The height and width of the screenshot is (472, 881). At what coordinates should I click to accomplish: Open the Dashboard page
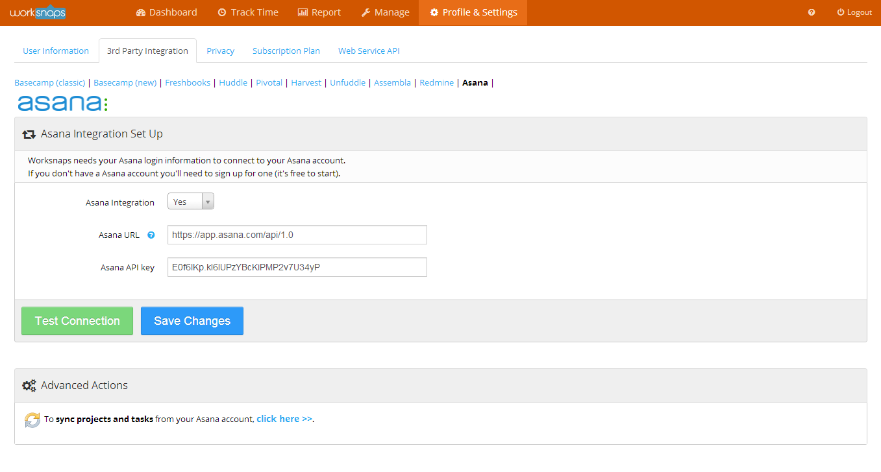(166, 12)
